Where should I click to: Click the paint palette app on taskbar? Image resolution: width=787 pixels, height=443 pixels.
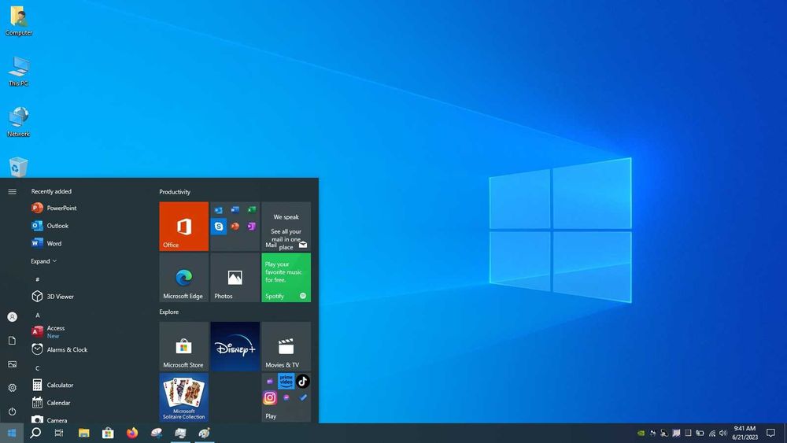205,433
